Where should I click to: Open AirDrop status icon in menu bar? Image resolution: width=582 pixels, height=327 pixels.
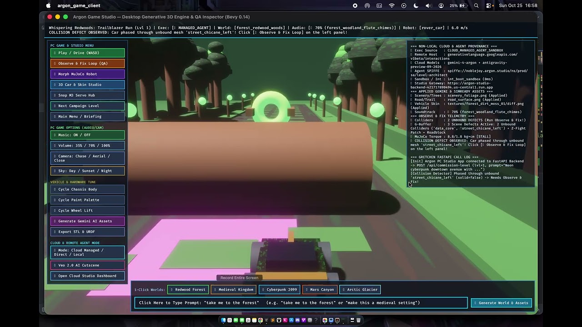[x=367, y=5]
